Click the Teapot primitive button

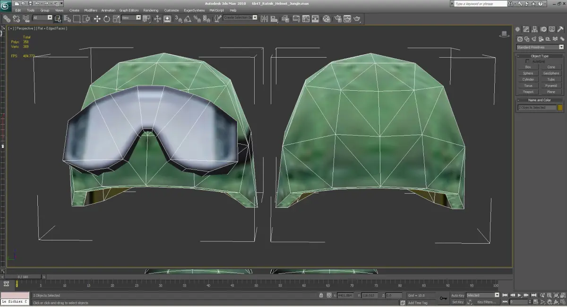point(528,92)
